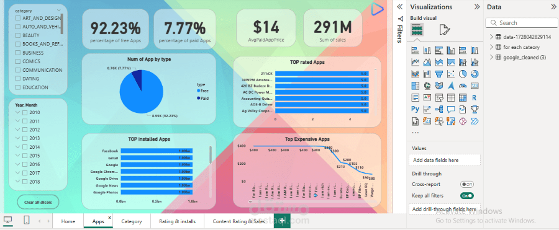Select the DATING category checkbox
The height and width of the screenshot is (230, 559).
click(17, 79)
